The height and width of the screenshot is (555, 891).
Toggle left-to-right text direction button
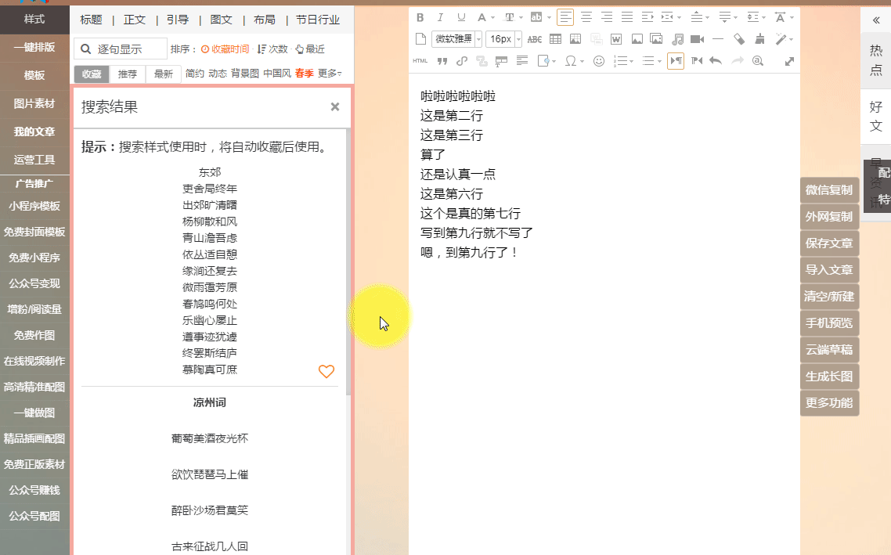tap(675, 61)
